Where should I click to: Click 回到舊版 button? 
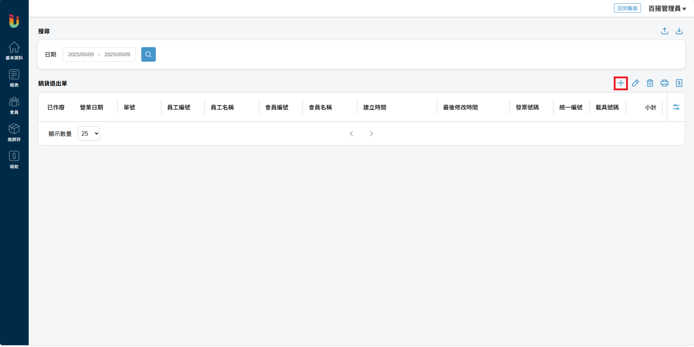pyautogui.click(x=627, y=8)
